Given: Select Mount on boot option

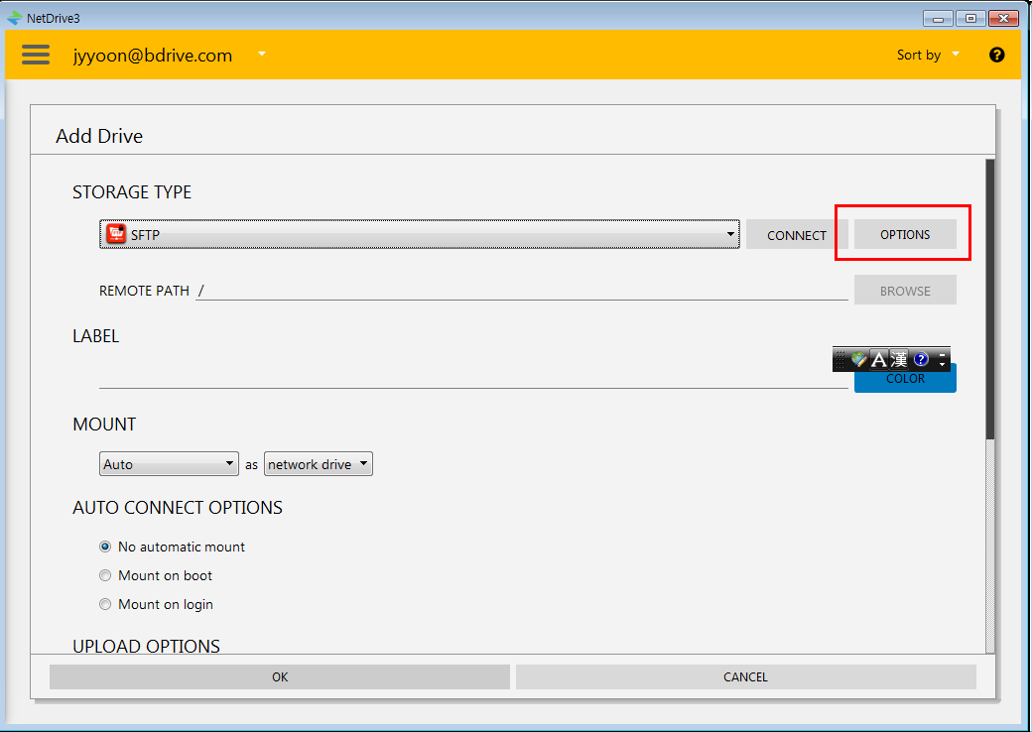Looking at the screenshot, I should (105, 575).
